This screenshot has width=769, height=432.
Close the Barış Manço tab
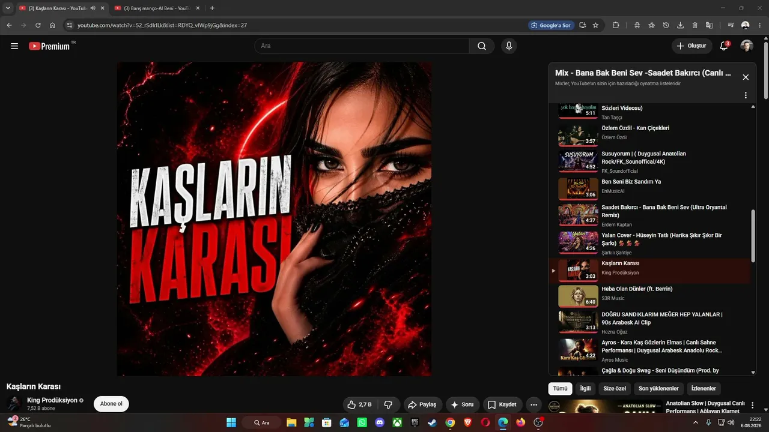198,8
